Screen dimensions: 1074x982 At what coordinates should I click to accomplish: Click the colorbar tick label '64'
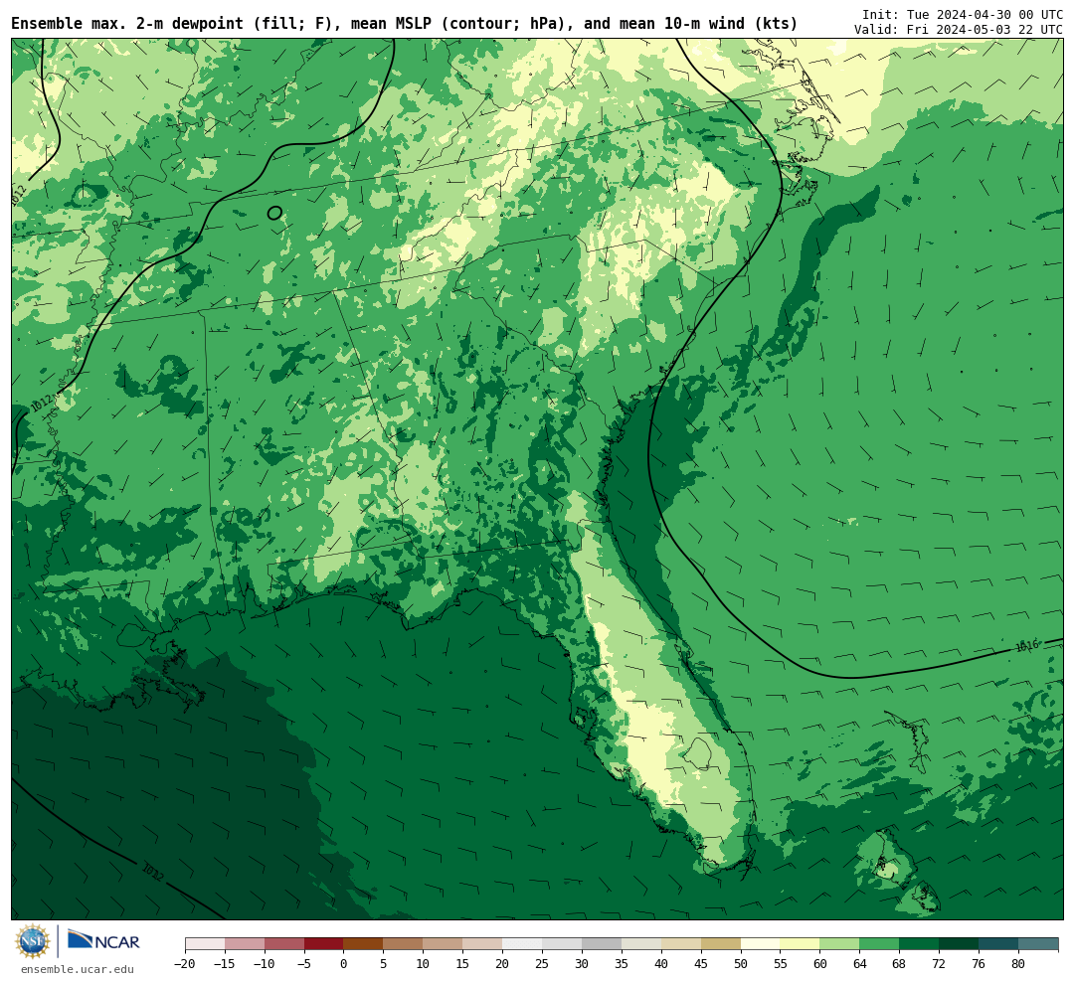click(x=859, y=964)
